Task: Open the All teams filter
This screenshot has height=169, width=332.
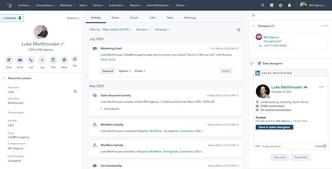Action: coord(162,29)
